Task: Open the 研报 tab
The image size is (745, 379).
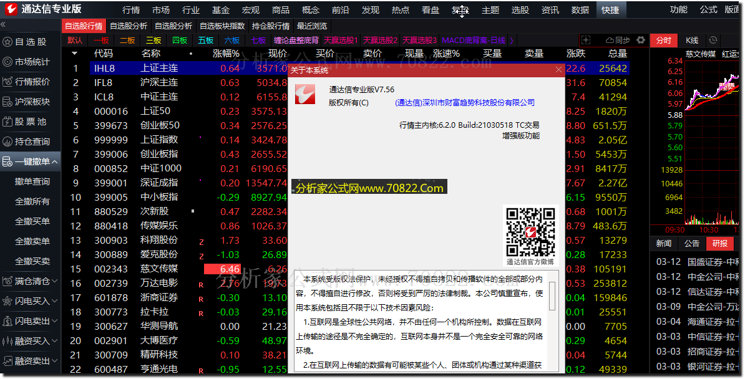Action: tap(720, 244)
